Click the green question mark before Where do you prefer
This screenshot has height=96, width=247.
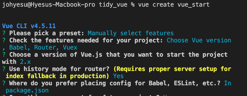[x=4, y=83]
